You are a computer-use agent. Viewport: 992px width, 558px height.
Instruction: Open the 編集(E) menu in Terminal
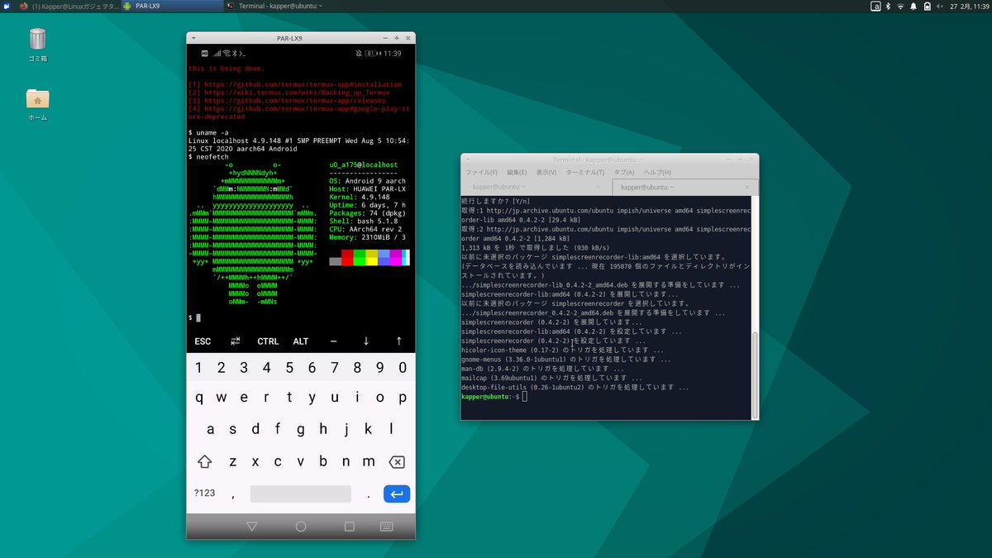(517, 172)
